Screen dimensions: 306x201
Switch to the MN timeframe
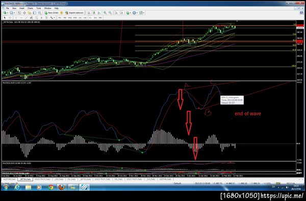click(x=100, y=18)
